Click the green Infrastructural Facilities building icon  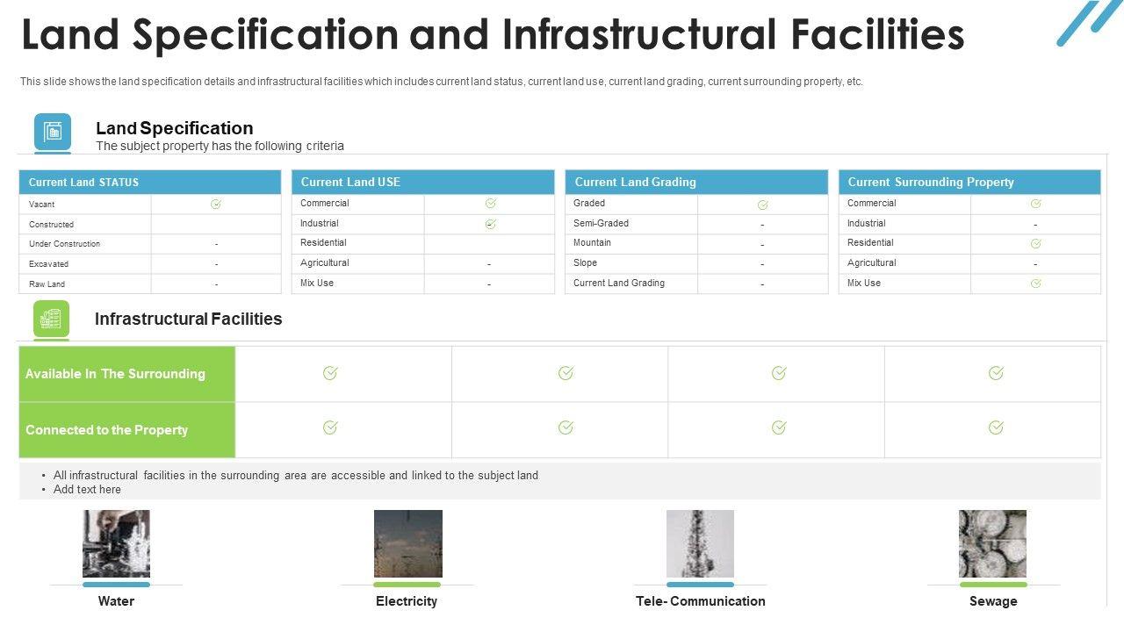[51, 319]
